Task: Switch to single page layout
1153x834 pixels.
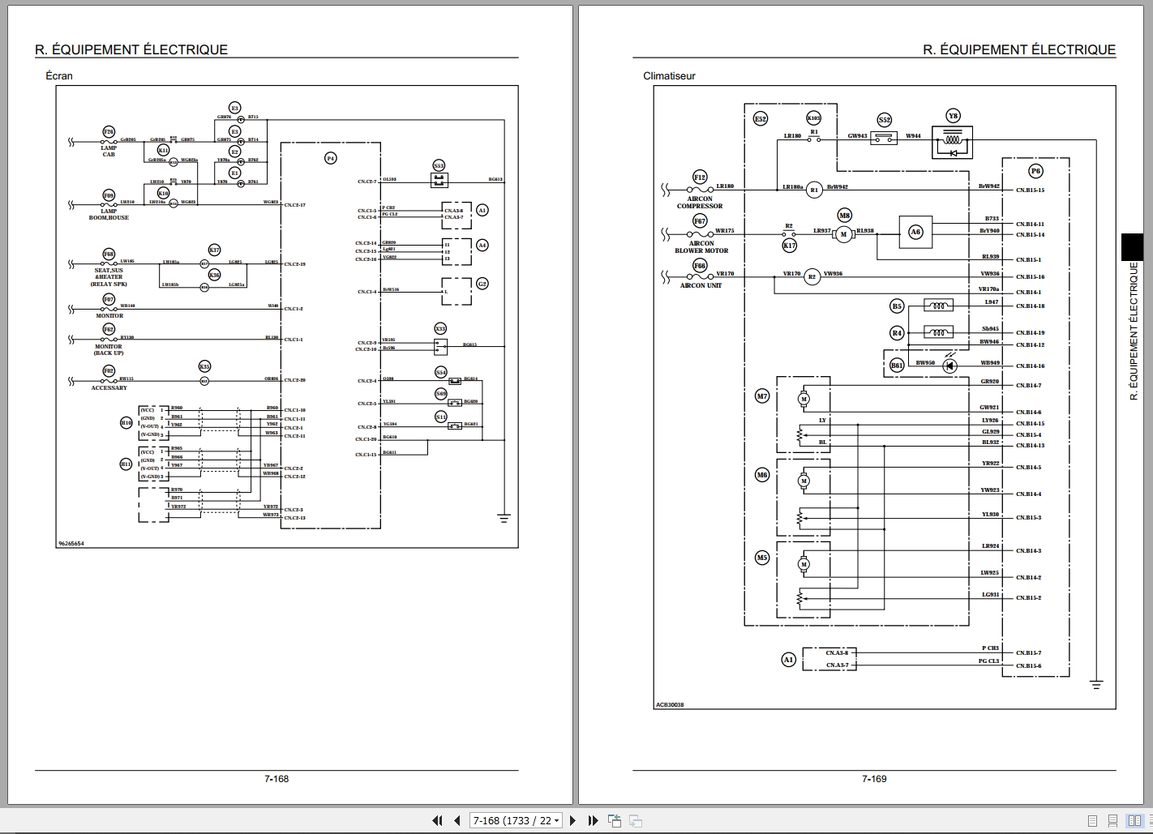Action: pos(1093,821)
